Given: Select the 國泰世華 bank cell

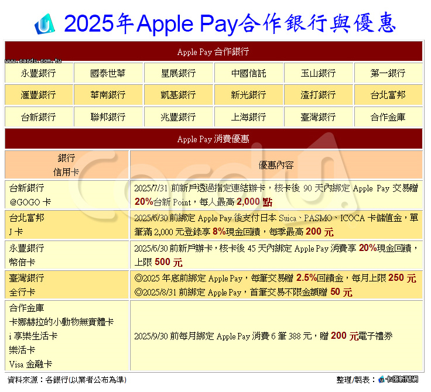Looking at the screenshot, I should [x=108, y=73].
